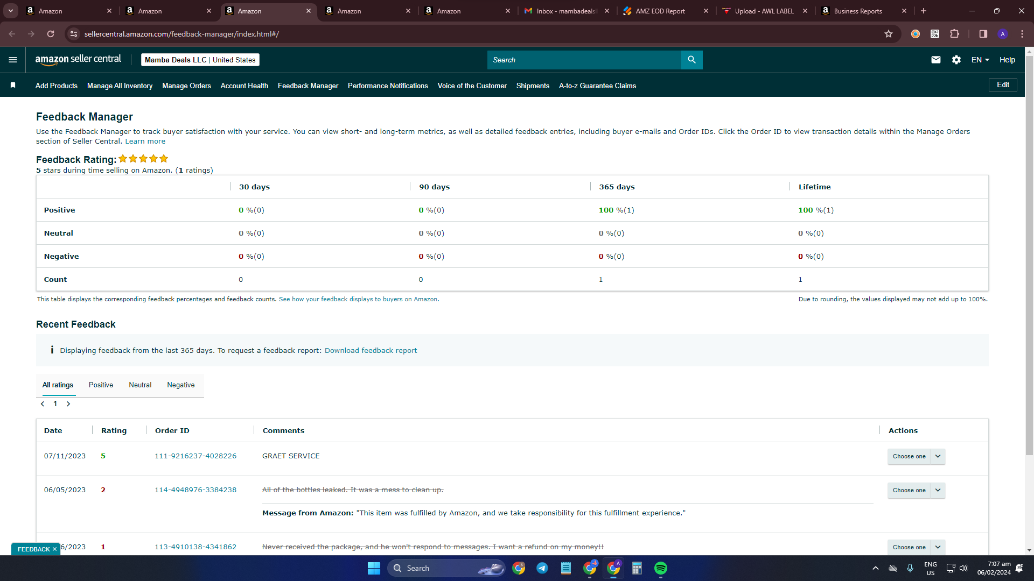Click the Edit button in navigation bar
This screenshot has height=581, width=1034.
click(x=1003, y=85)
